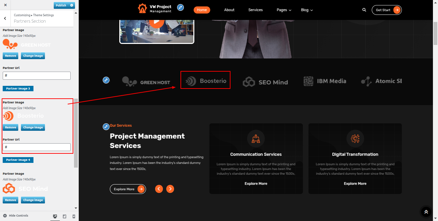The width and height of the screenshot is (438, 221).
Task: Click the edit pencil beside Our Services
Action: click(x=106, y=126)
